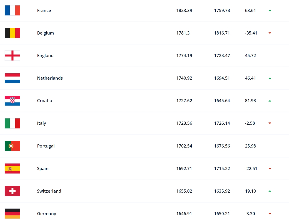
Task: Select England's total points 1774.19
Action: (x=184, y=55)
